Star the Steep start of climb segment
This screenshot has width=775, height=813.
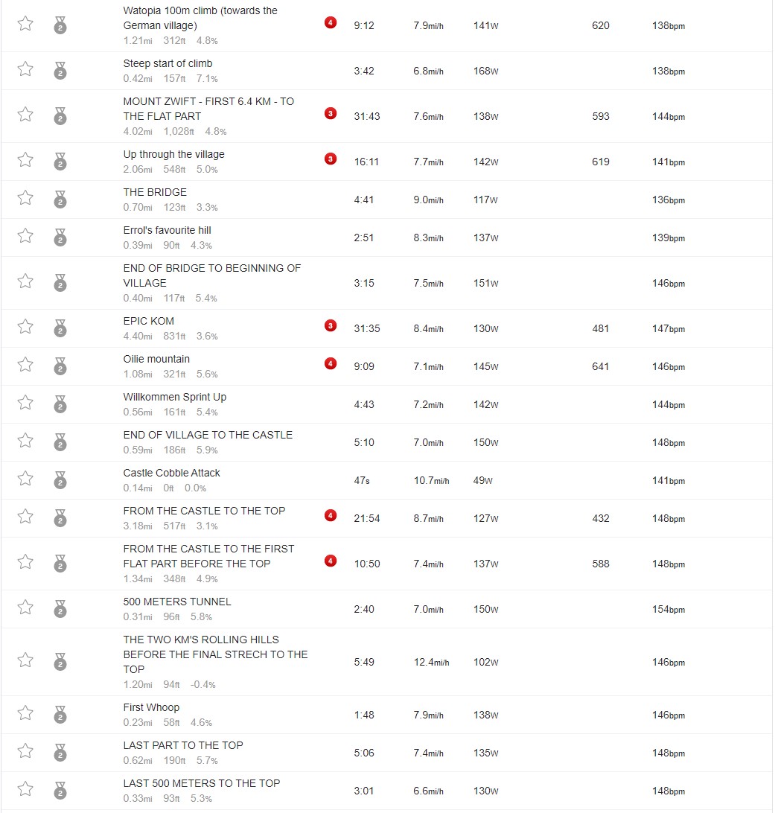(x=25, y=69)
